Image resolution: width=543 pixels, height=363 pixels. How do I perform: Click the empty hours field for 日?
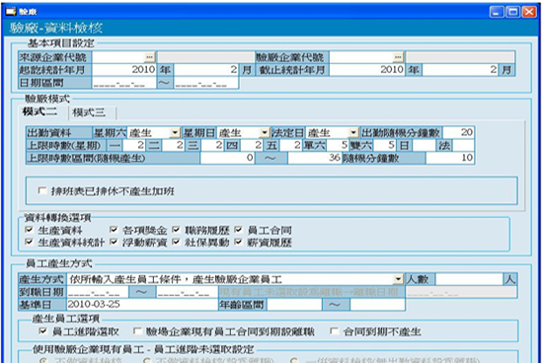(x=425, y=145)
